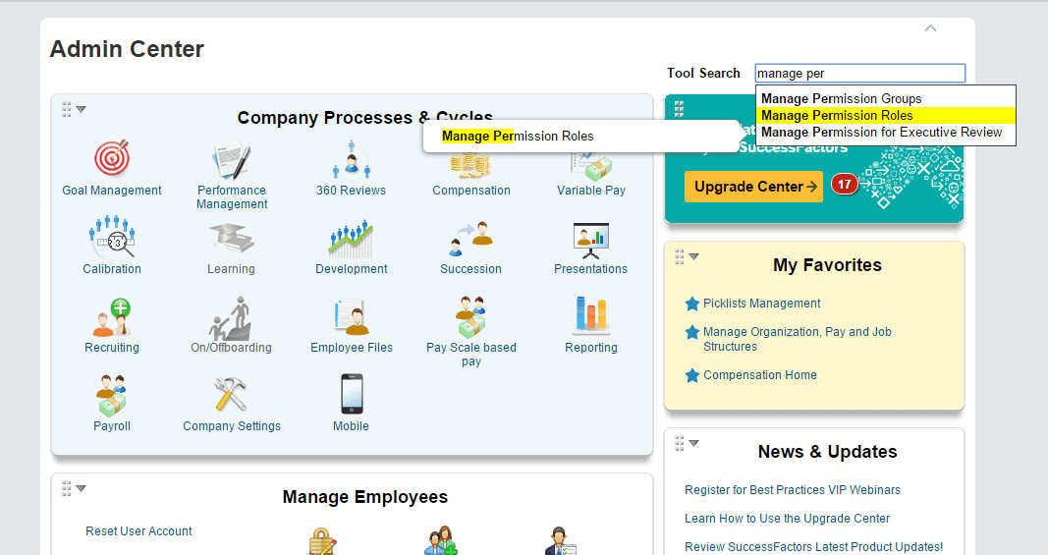Open the Mobile phone icon

[352, 394]
